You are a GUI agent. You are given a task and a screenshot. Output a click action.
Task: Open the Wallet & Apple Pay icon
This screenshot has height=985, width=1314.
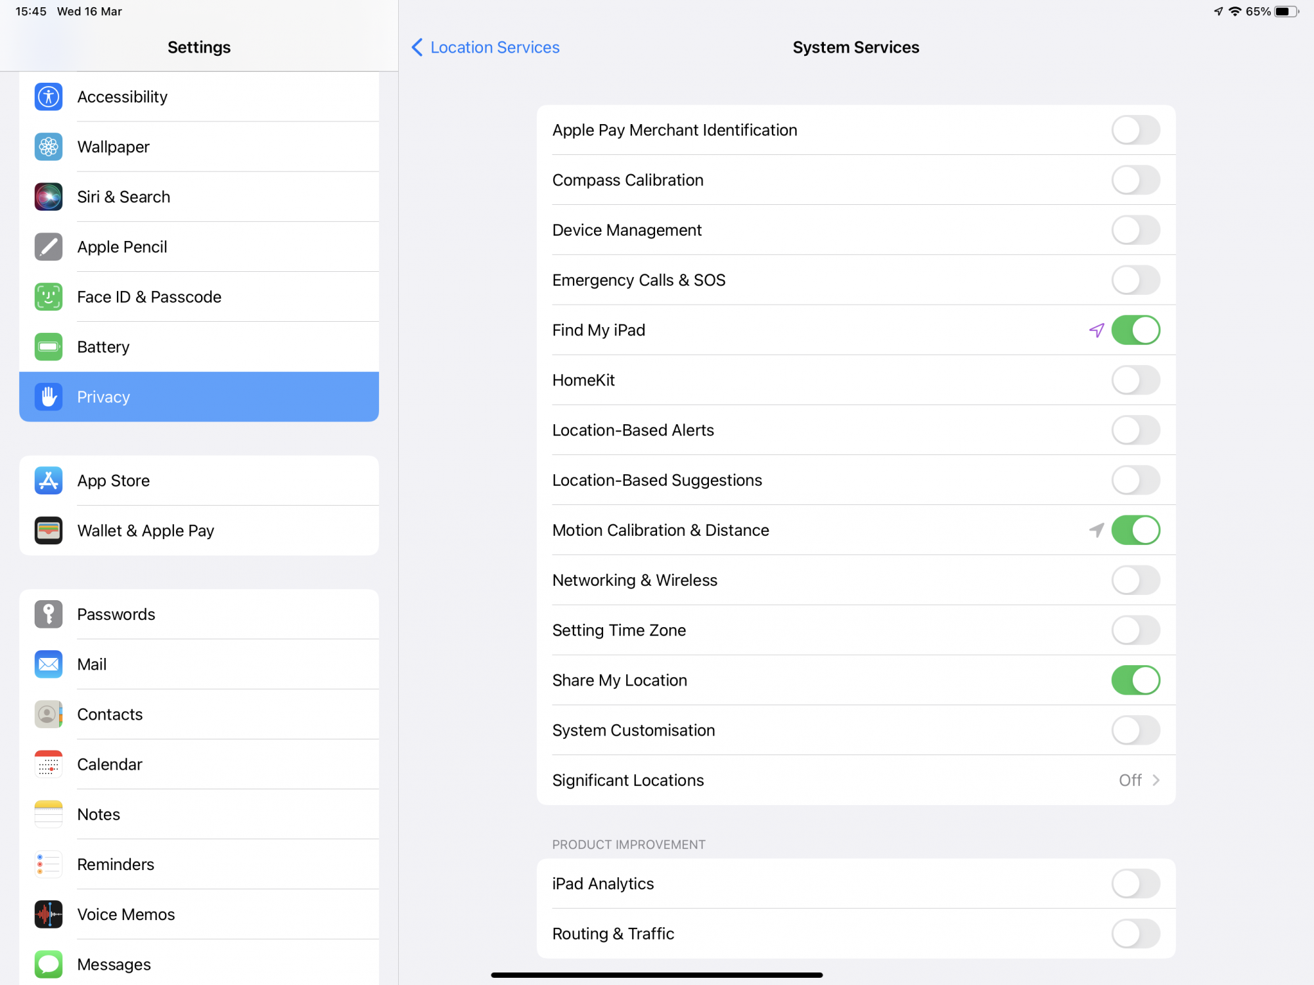click(x=49, y=531)
